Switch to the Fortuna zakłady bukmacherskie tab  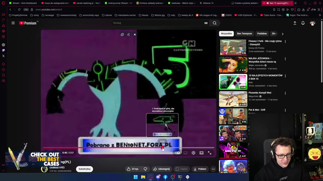pyautogui.click(x=150, y=3)
